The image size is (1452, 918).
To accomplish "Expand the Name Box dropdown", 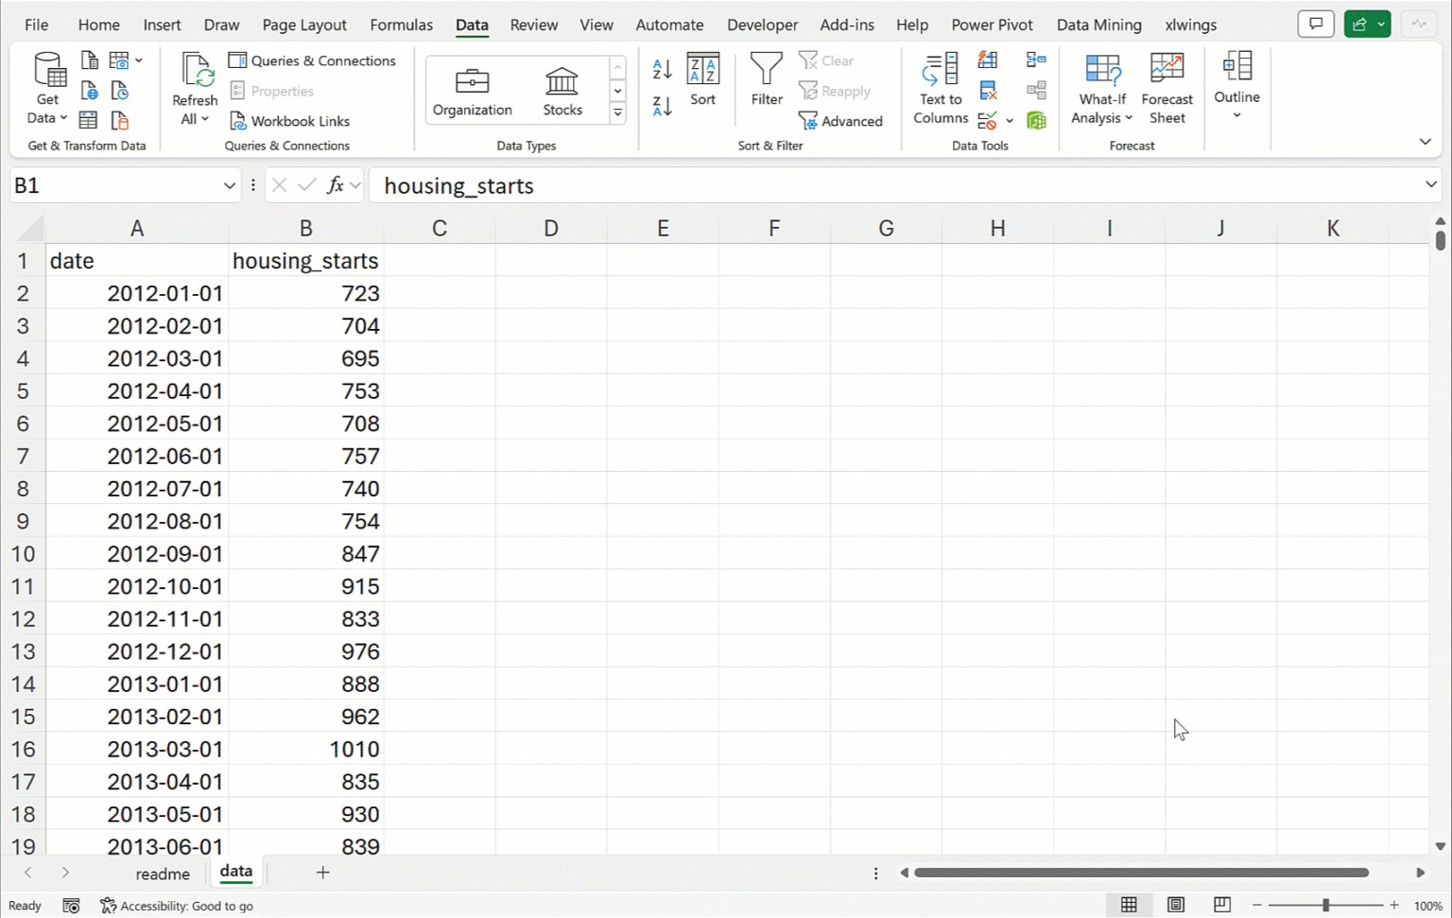I will (229, 186).
